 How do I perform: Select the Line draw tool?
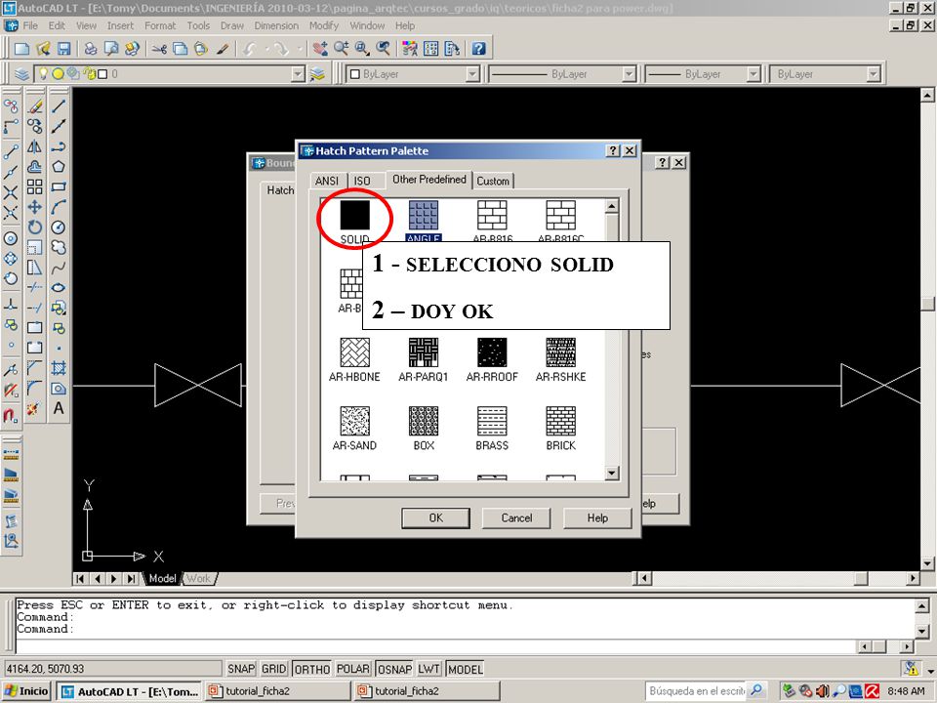[x=59, y=106]
